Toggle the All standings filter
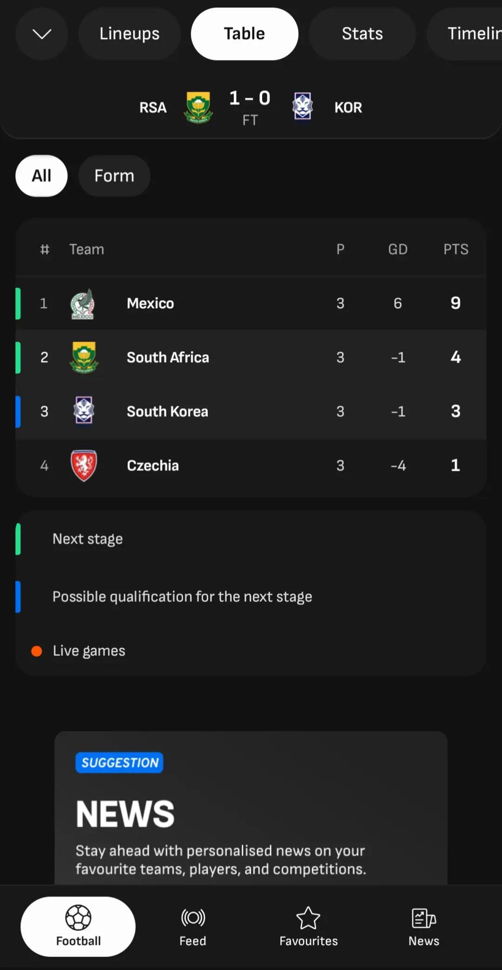 [41, 176]
